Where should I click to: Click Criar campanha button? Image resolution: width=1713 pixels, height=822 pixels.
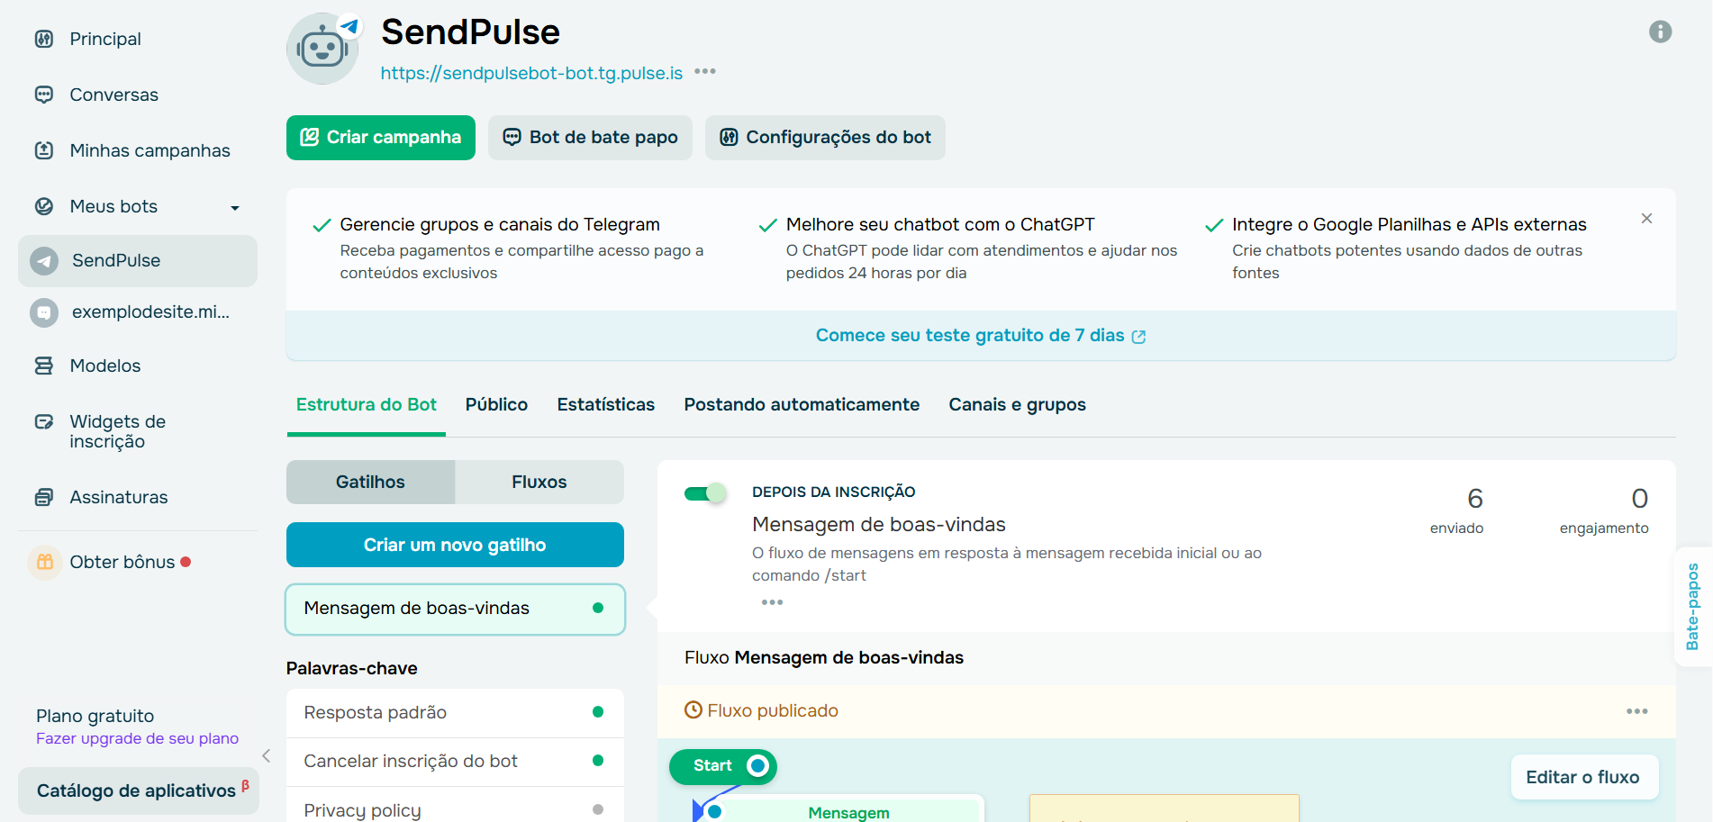pos(381,138)
